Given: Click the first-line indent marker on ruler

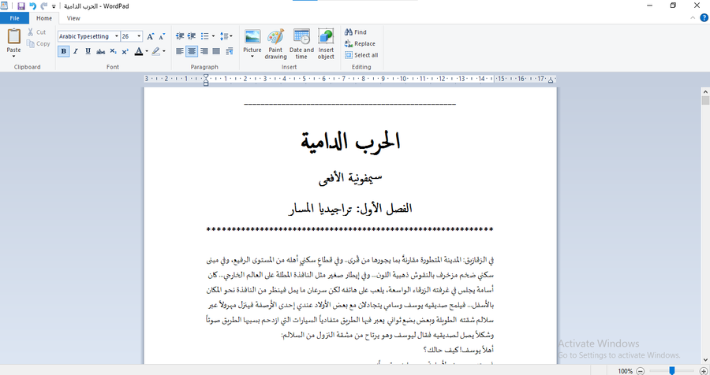Looking at the screenshot, I should tap(206, 77).
